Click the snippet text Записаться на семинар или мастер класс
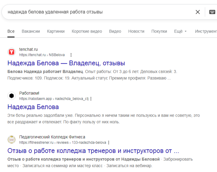Viewport: 217px width, 172px height. coord(62,166)
